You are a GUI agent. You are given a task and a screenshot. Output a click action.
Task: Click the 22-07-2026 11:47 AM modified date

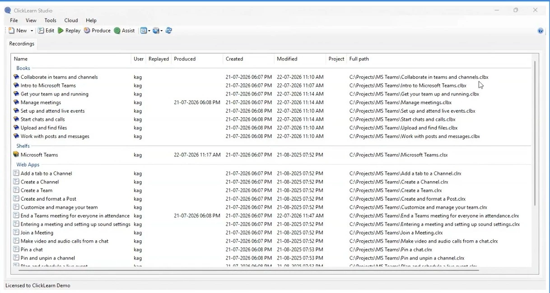pos(300,215)
